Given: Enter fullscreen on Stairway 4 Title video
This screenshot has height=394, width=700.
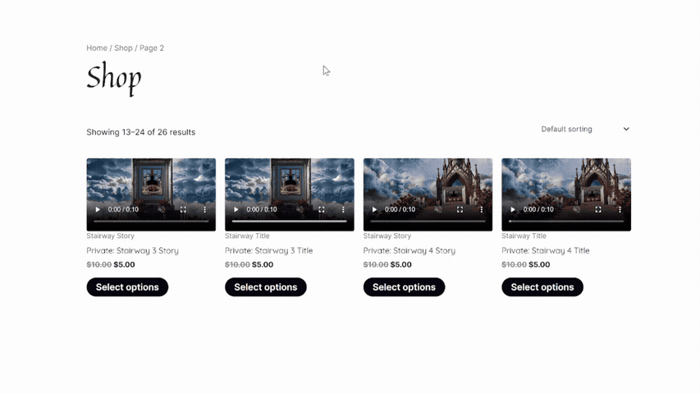Looking at the screenshot, I should coord(598,209).
